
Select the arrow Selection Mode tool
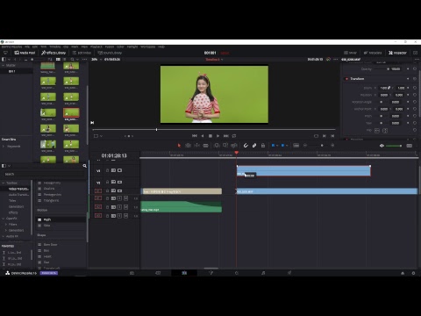(x=179, y=146)
